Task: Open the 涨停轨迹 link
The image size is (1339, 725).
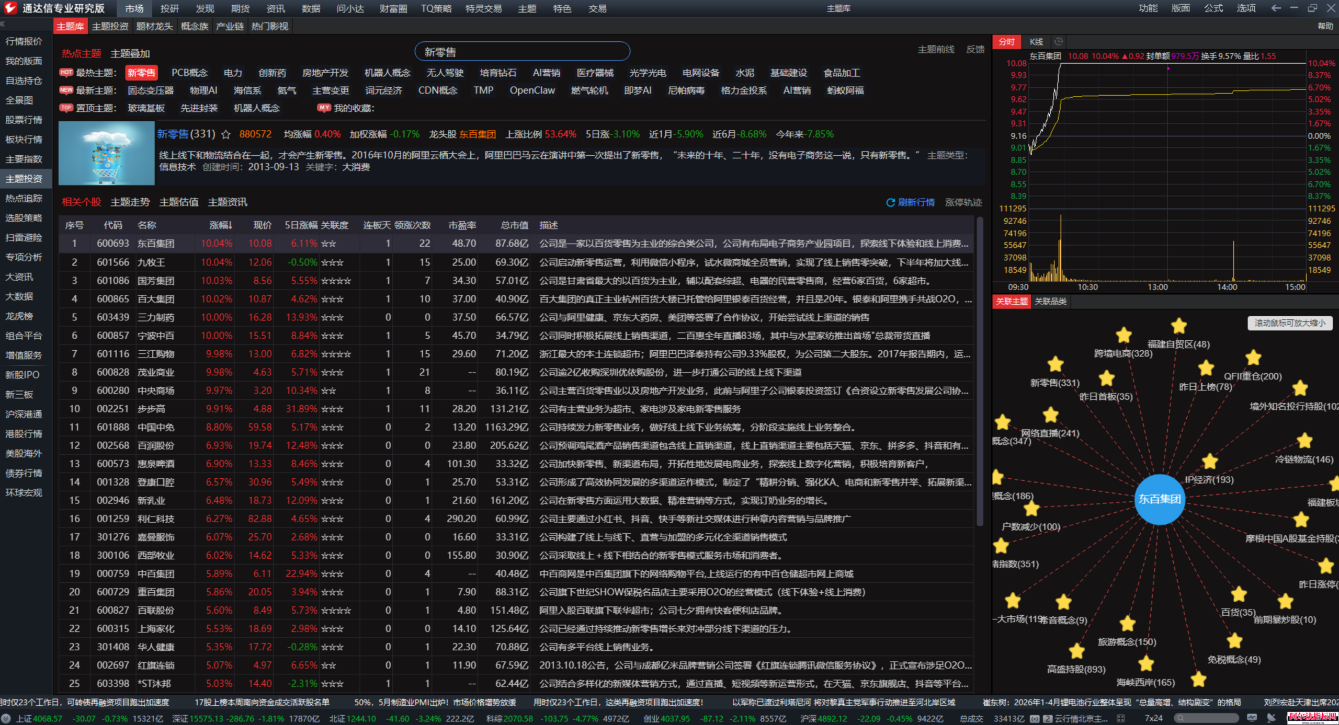Action: point(963,202)
